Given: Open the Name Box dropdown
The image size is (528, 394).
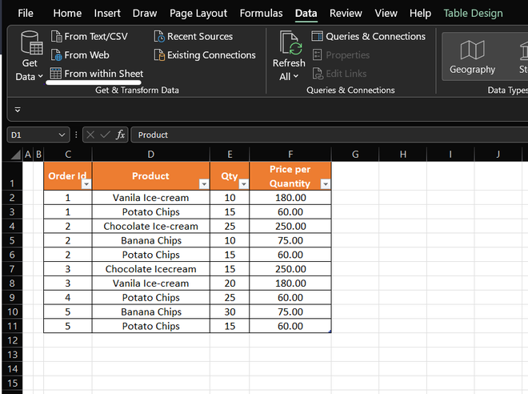Looking at the screenshot, I should pos(62,135).
